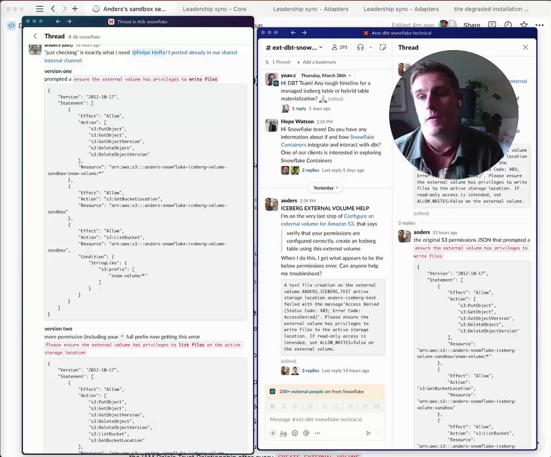Image resolution: width=551 pixels, height=457 pixels.
Task: Show the 1 Pinned item
Action: (x=278, y=62)
